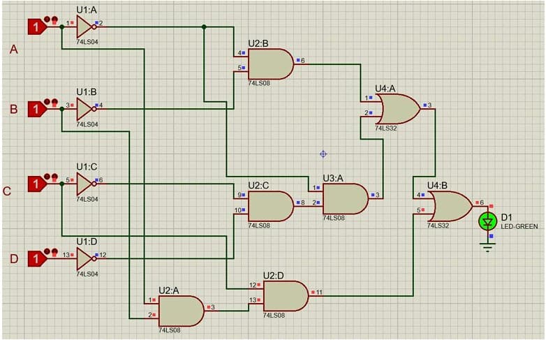Screen dimensions: 546x340
Task: Click the wire junction dot on input B
Action: (62, 110)
